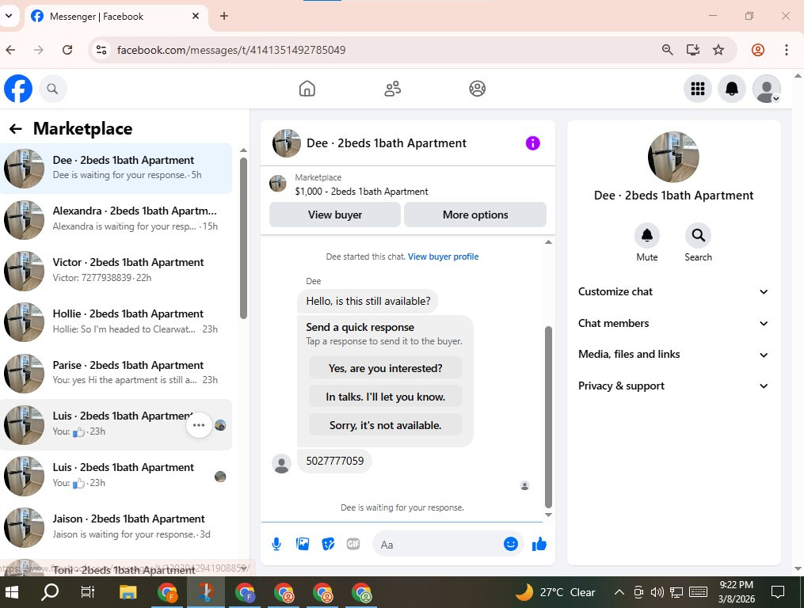
Task: Open the Facebook menu grid icon
Action: coord(697,89)
